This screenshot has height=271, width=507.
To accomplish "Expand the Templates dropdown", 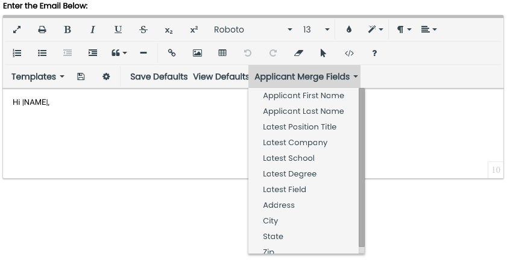I will coord(37,76).
